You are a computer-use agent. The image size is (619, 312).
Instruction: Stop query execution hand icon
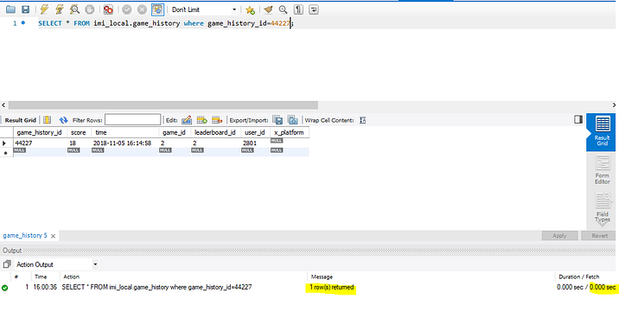tap(90, 10)
